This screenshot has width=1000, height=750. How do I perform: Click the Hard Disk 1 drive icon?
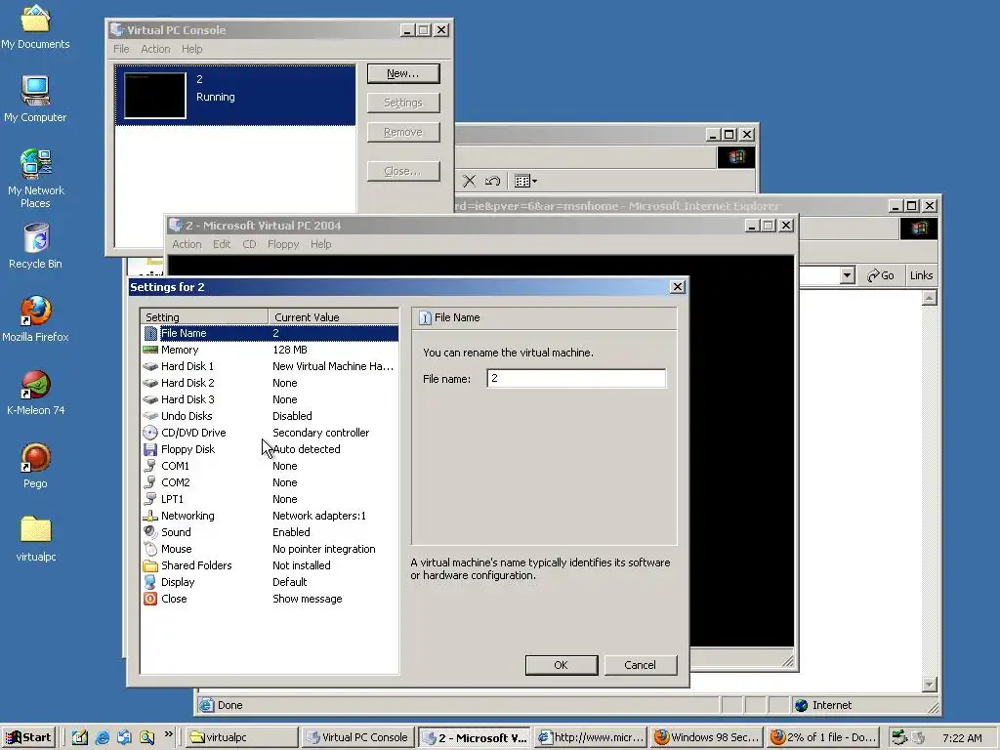click(x=150, y=366)
